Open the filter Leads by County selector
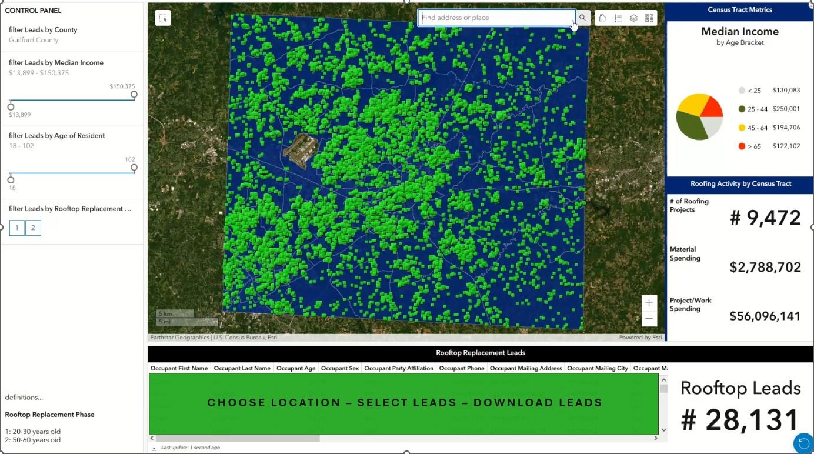 tap(72, 35)
